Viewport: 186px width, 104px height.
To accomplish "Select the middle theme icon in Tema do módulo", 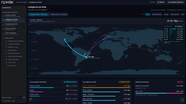I will point(21,98).
